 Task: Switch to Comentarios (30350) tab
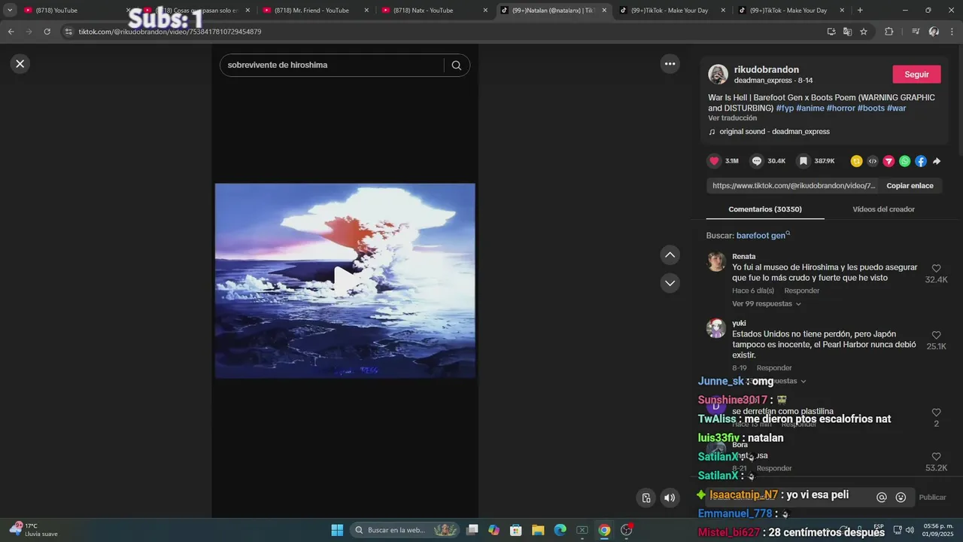[x=765, y=209]
